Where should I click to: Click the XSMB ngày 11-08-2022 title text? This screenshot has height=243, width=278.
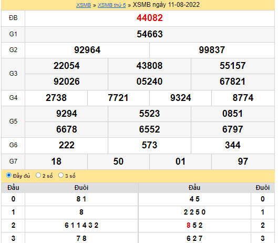166,5
